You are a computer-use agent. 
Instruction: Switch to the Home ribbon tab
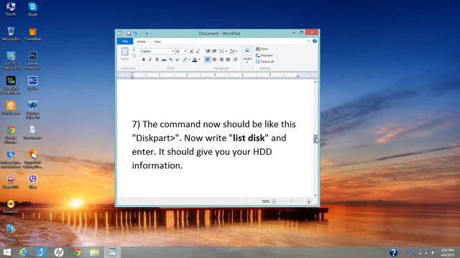pyautogui.click(x=142, y=42)
